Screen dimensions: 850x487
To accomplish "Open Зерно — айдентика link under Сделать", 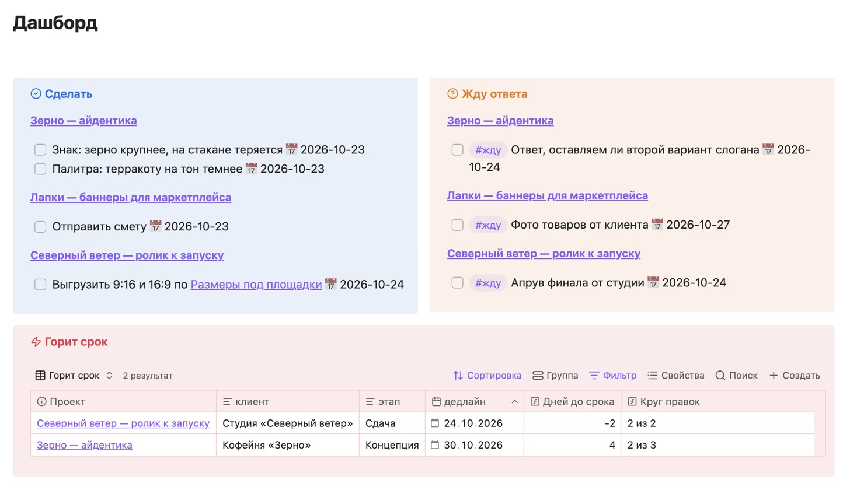I will point(83,121).
